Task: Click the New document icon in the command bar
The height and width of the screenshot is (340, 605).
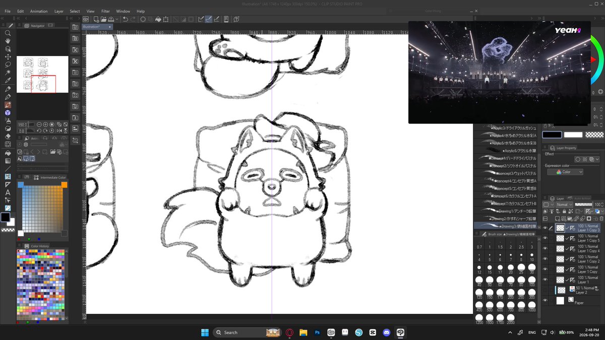Action: coord(96,19)
